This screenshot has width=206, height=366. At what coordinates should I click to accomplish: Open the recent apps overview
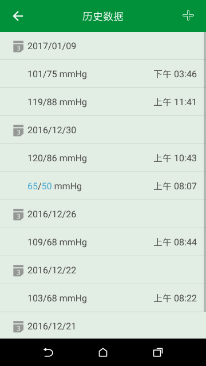click(x=158, y=352)
